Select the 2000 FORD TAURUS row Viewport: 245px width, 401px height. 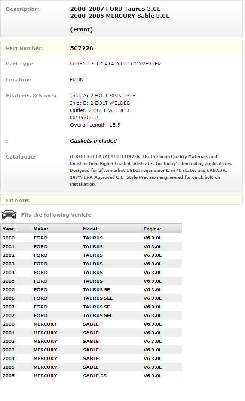pos(92,238)
